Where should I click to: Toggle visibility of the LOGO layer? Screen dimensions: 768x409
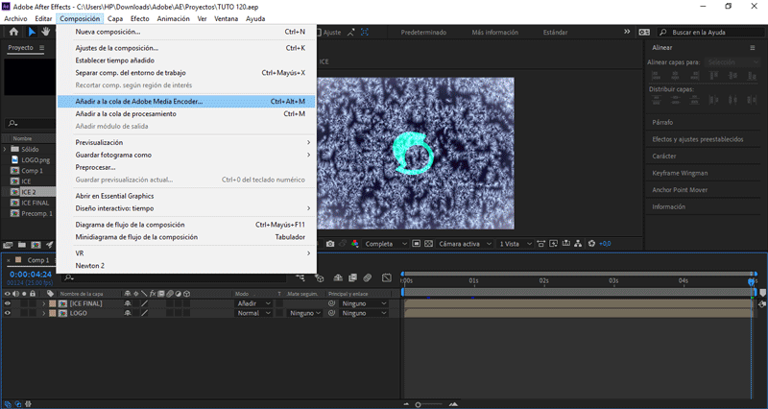click(x=8, y=313)
